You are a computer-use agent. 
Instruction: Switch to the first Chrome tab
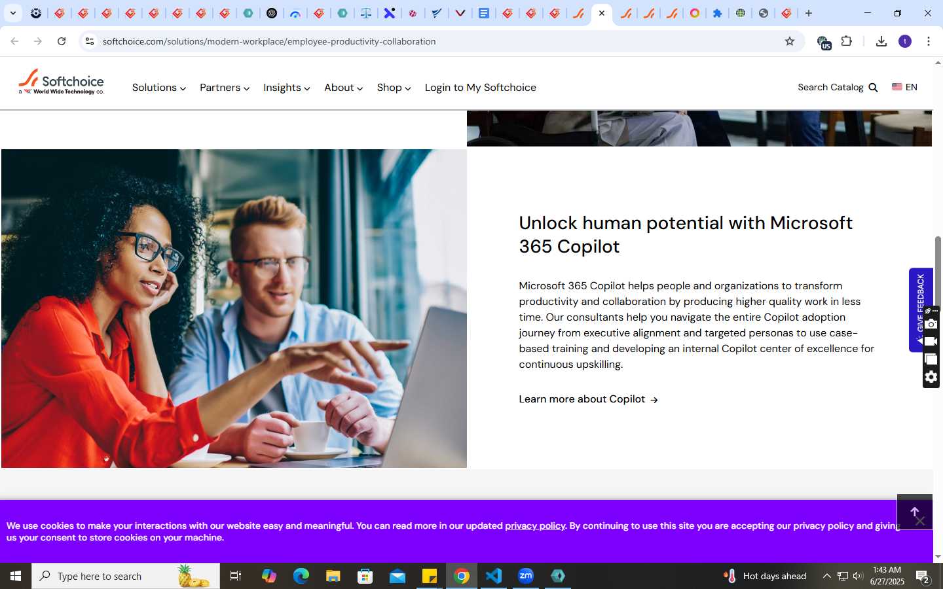36,13
